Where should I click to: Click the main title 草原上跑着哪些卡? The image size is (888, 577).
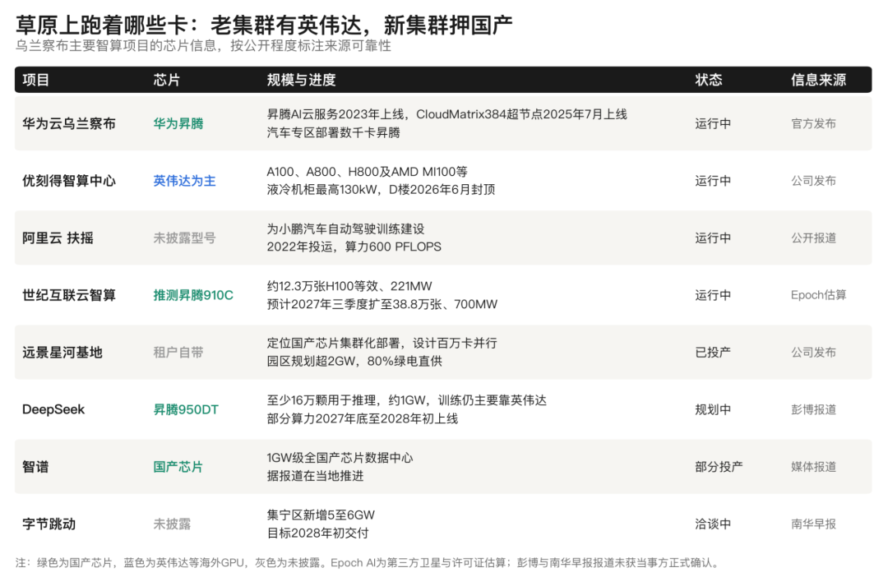pos(264,25)
